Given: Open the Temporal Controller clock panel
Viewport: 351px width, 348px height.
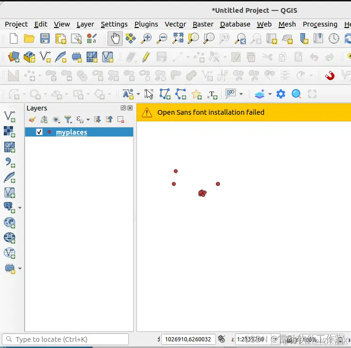Looking at the screenshot, I should (x=333, y=38).
